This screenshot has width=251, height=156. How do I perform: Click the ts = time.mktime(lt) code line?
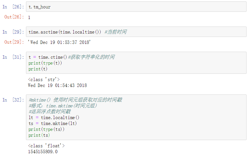coord(53,123)
